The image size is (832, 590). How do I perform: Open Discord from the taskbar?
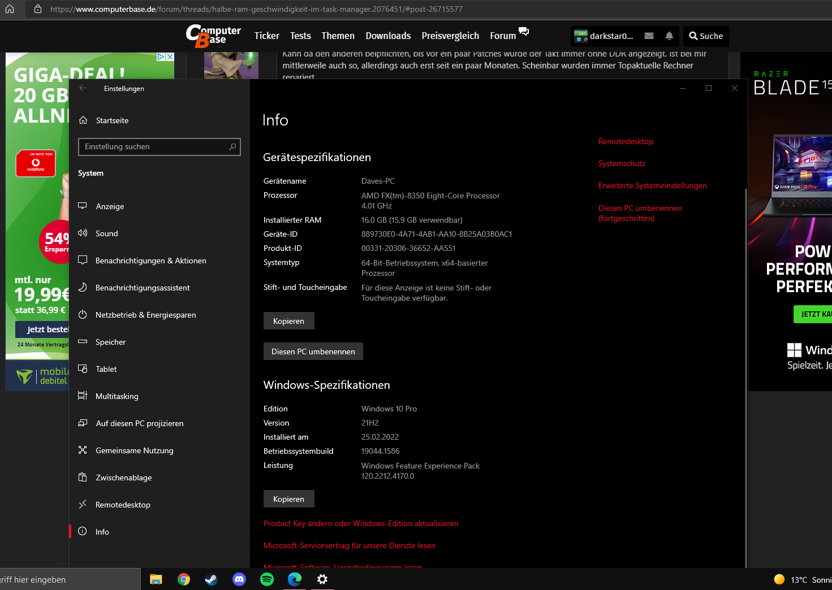point(239,579)
